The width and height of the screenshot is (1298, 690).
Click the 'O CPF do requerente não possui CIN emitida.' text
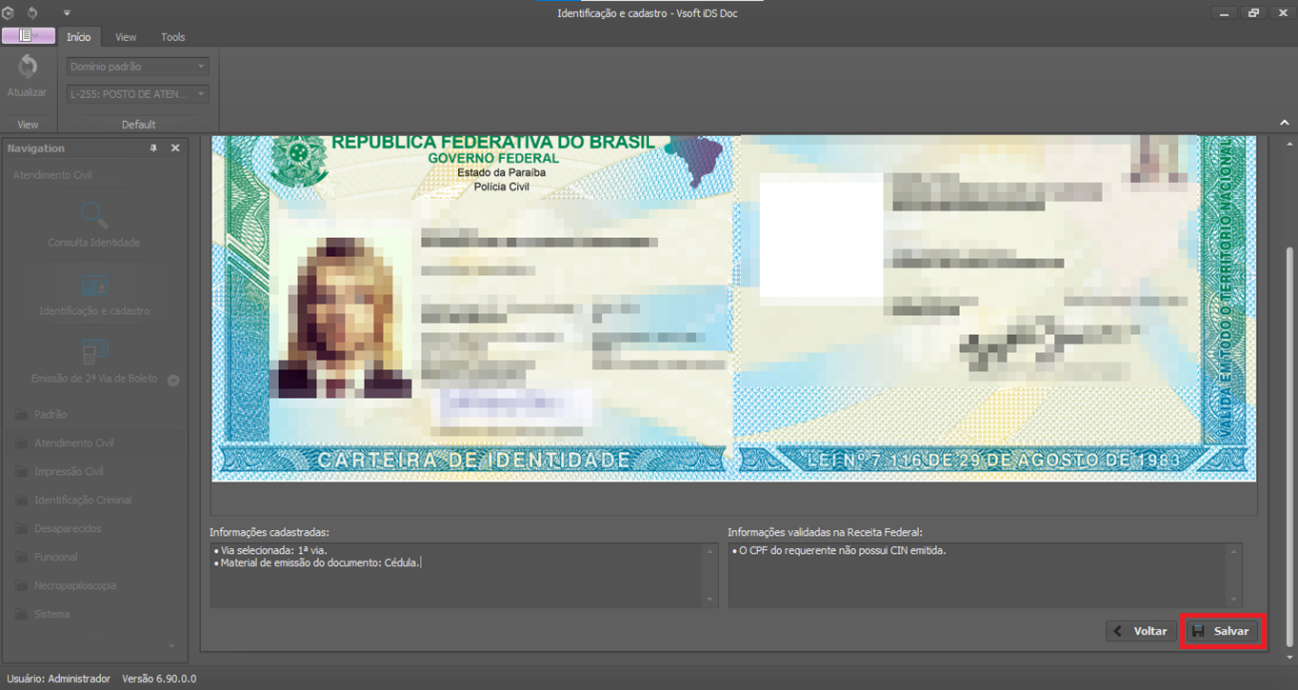pyautogui.click(x=839, y=550)
